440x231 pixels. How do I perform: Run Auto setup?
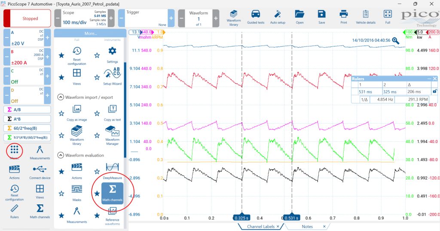point(278,17)
